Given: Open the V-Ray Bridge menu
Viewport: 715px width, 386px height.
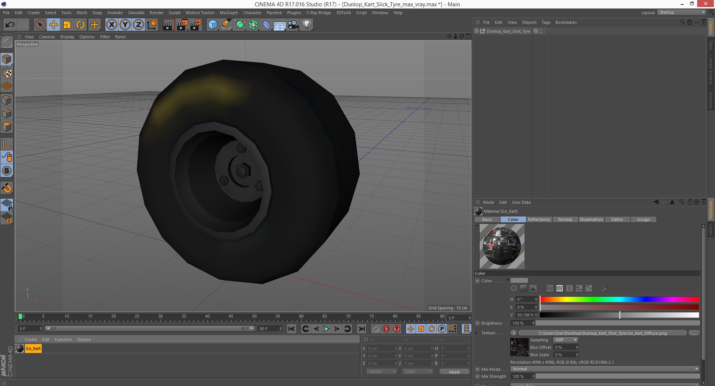Looking at the screenshot, I should (318, 13).
